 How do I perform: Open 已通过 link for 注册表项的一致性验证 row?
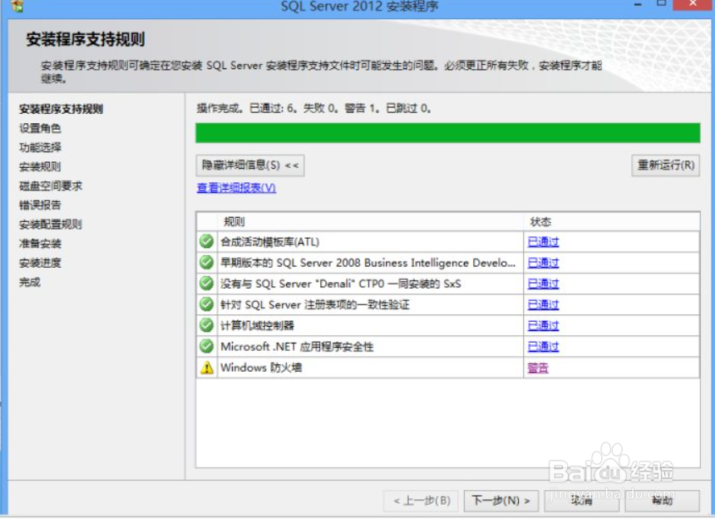tap(543, 304)
